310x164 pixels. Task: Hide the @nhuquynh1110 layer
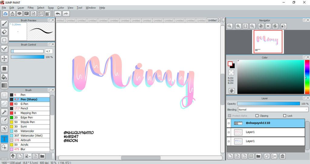tap(229, 123)
